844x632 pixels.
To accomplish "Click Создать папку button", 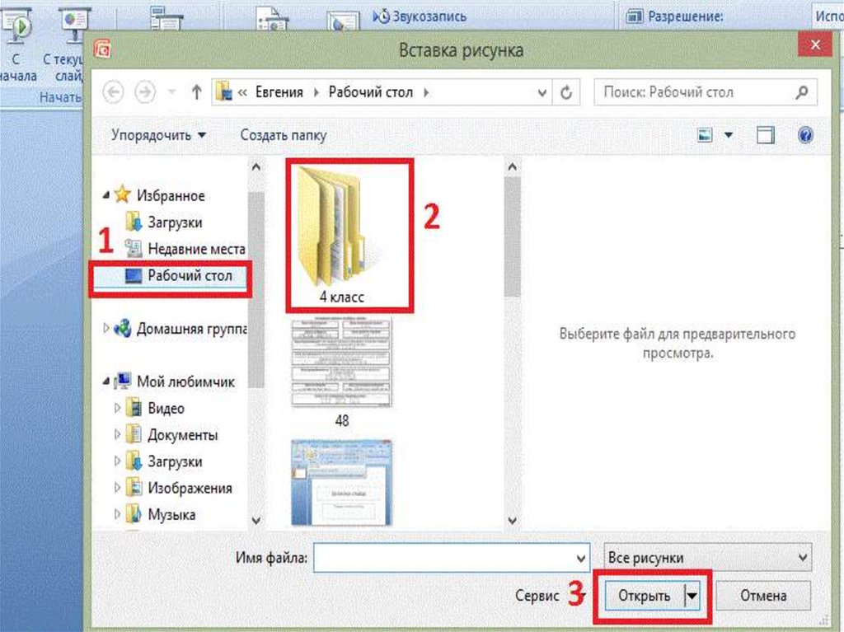I will point(284,135).
